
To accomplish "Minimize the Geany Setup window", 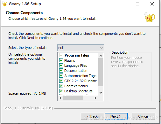I will coord(123,4).
